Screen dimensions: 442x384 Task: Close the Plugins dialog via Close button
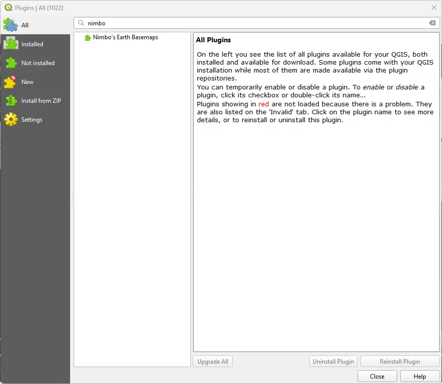[x=377, y=377]
